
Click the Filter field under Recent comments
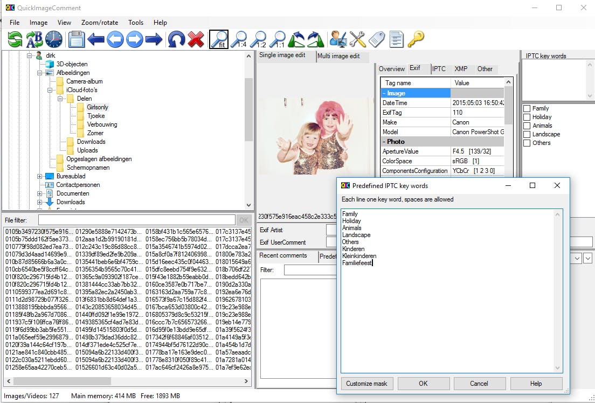310,270
